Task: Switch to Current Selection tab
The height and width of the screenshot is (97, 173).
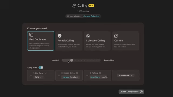Action: (91, 16)
